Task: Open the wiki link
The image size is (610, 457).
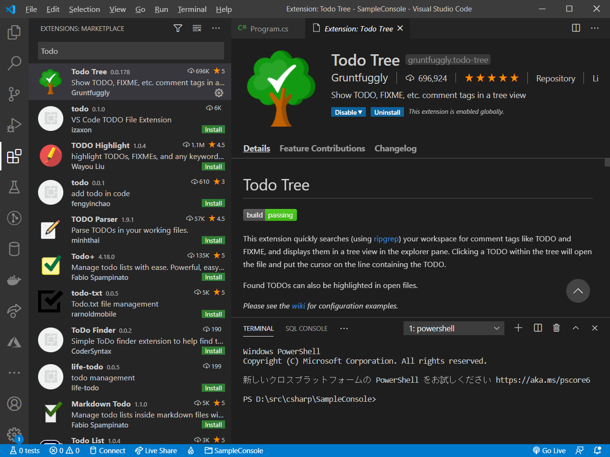Action: (298, 306)
